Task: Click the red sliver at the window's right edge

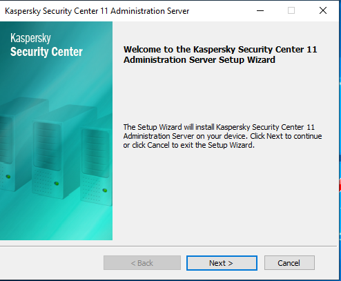Action: (x=340, y=185)
